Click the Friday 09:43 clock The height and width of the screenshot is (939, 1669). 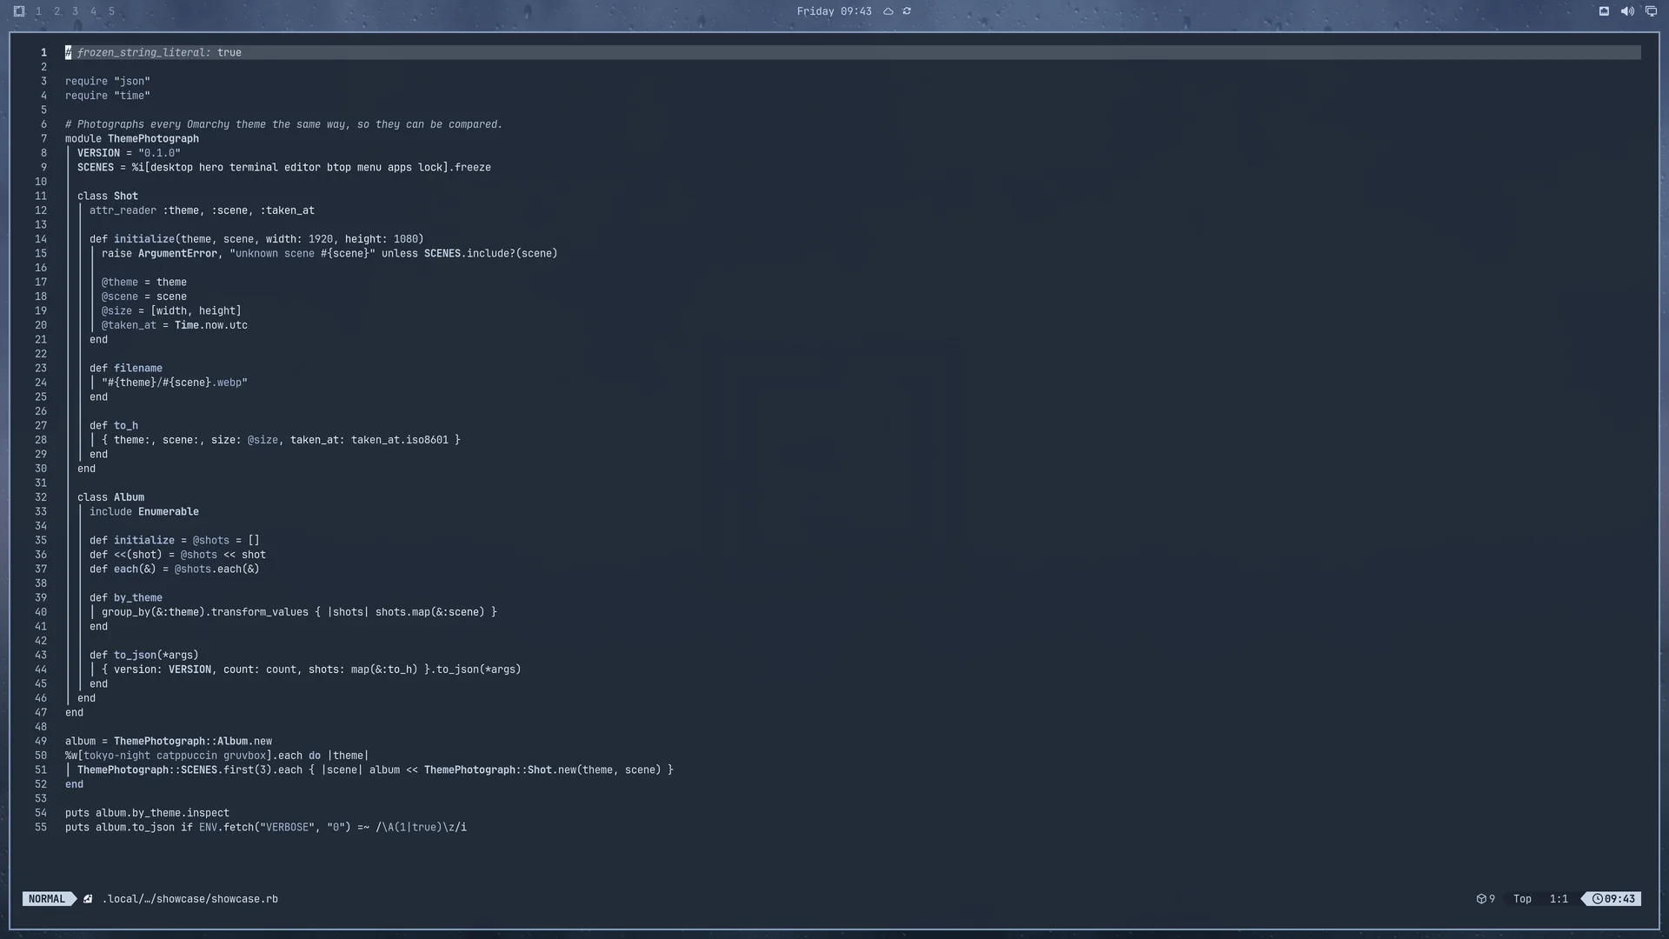[x=834, y=11]
